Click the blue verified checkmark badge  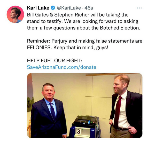click(53, 8)
